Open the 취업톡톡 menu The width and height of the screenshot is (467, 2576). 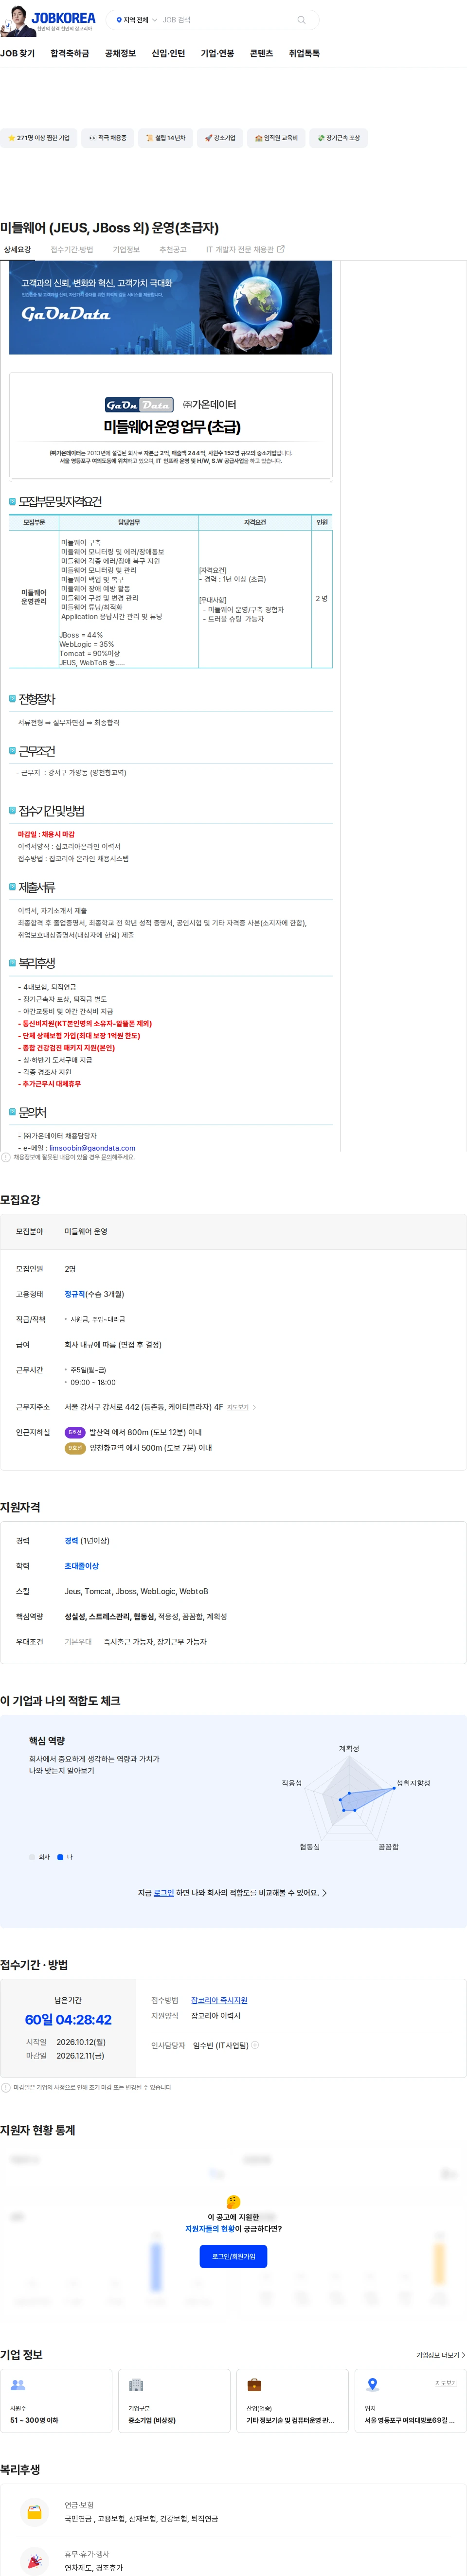[x=304, y=53]
